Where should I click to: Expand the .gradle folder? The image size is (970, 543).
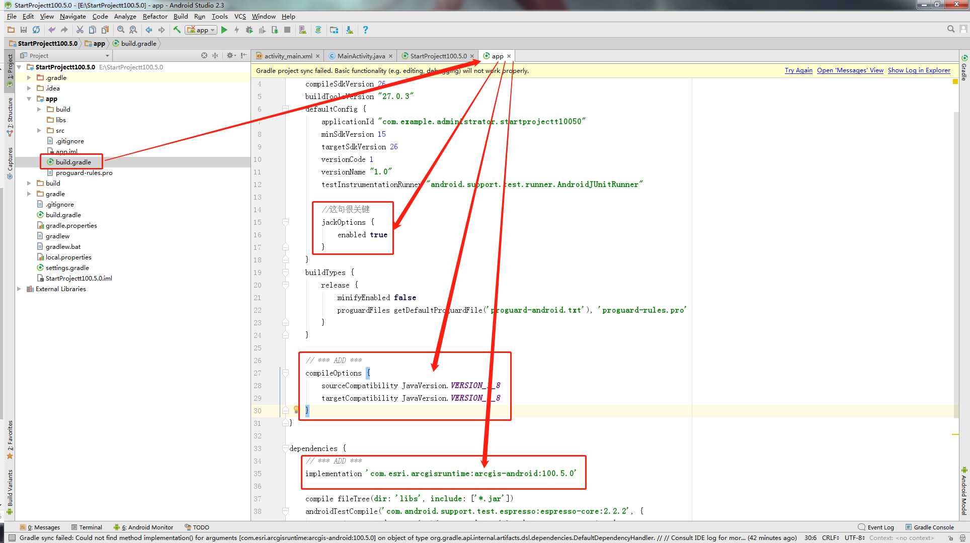pos(29,78)
